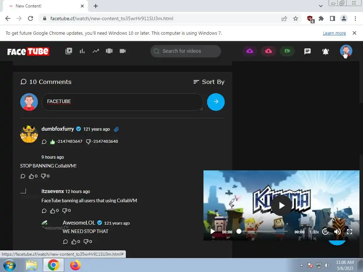Open dumbfoxfurry's profile name
Viewport: 363px width, 272px height.
pos(57,129)
